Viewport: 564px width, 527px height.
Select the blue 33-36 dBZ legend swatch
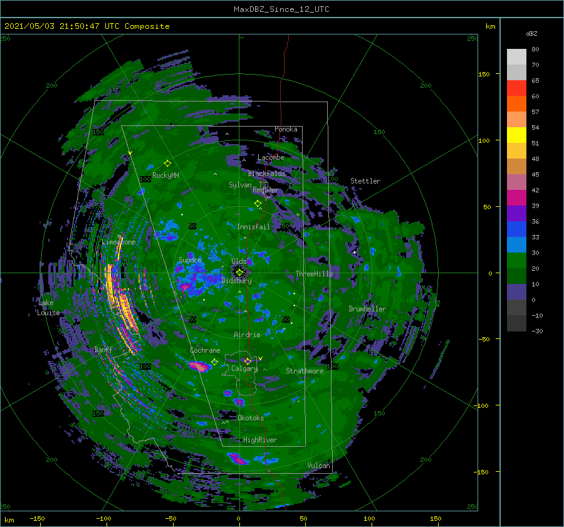[x=516, y=229]
